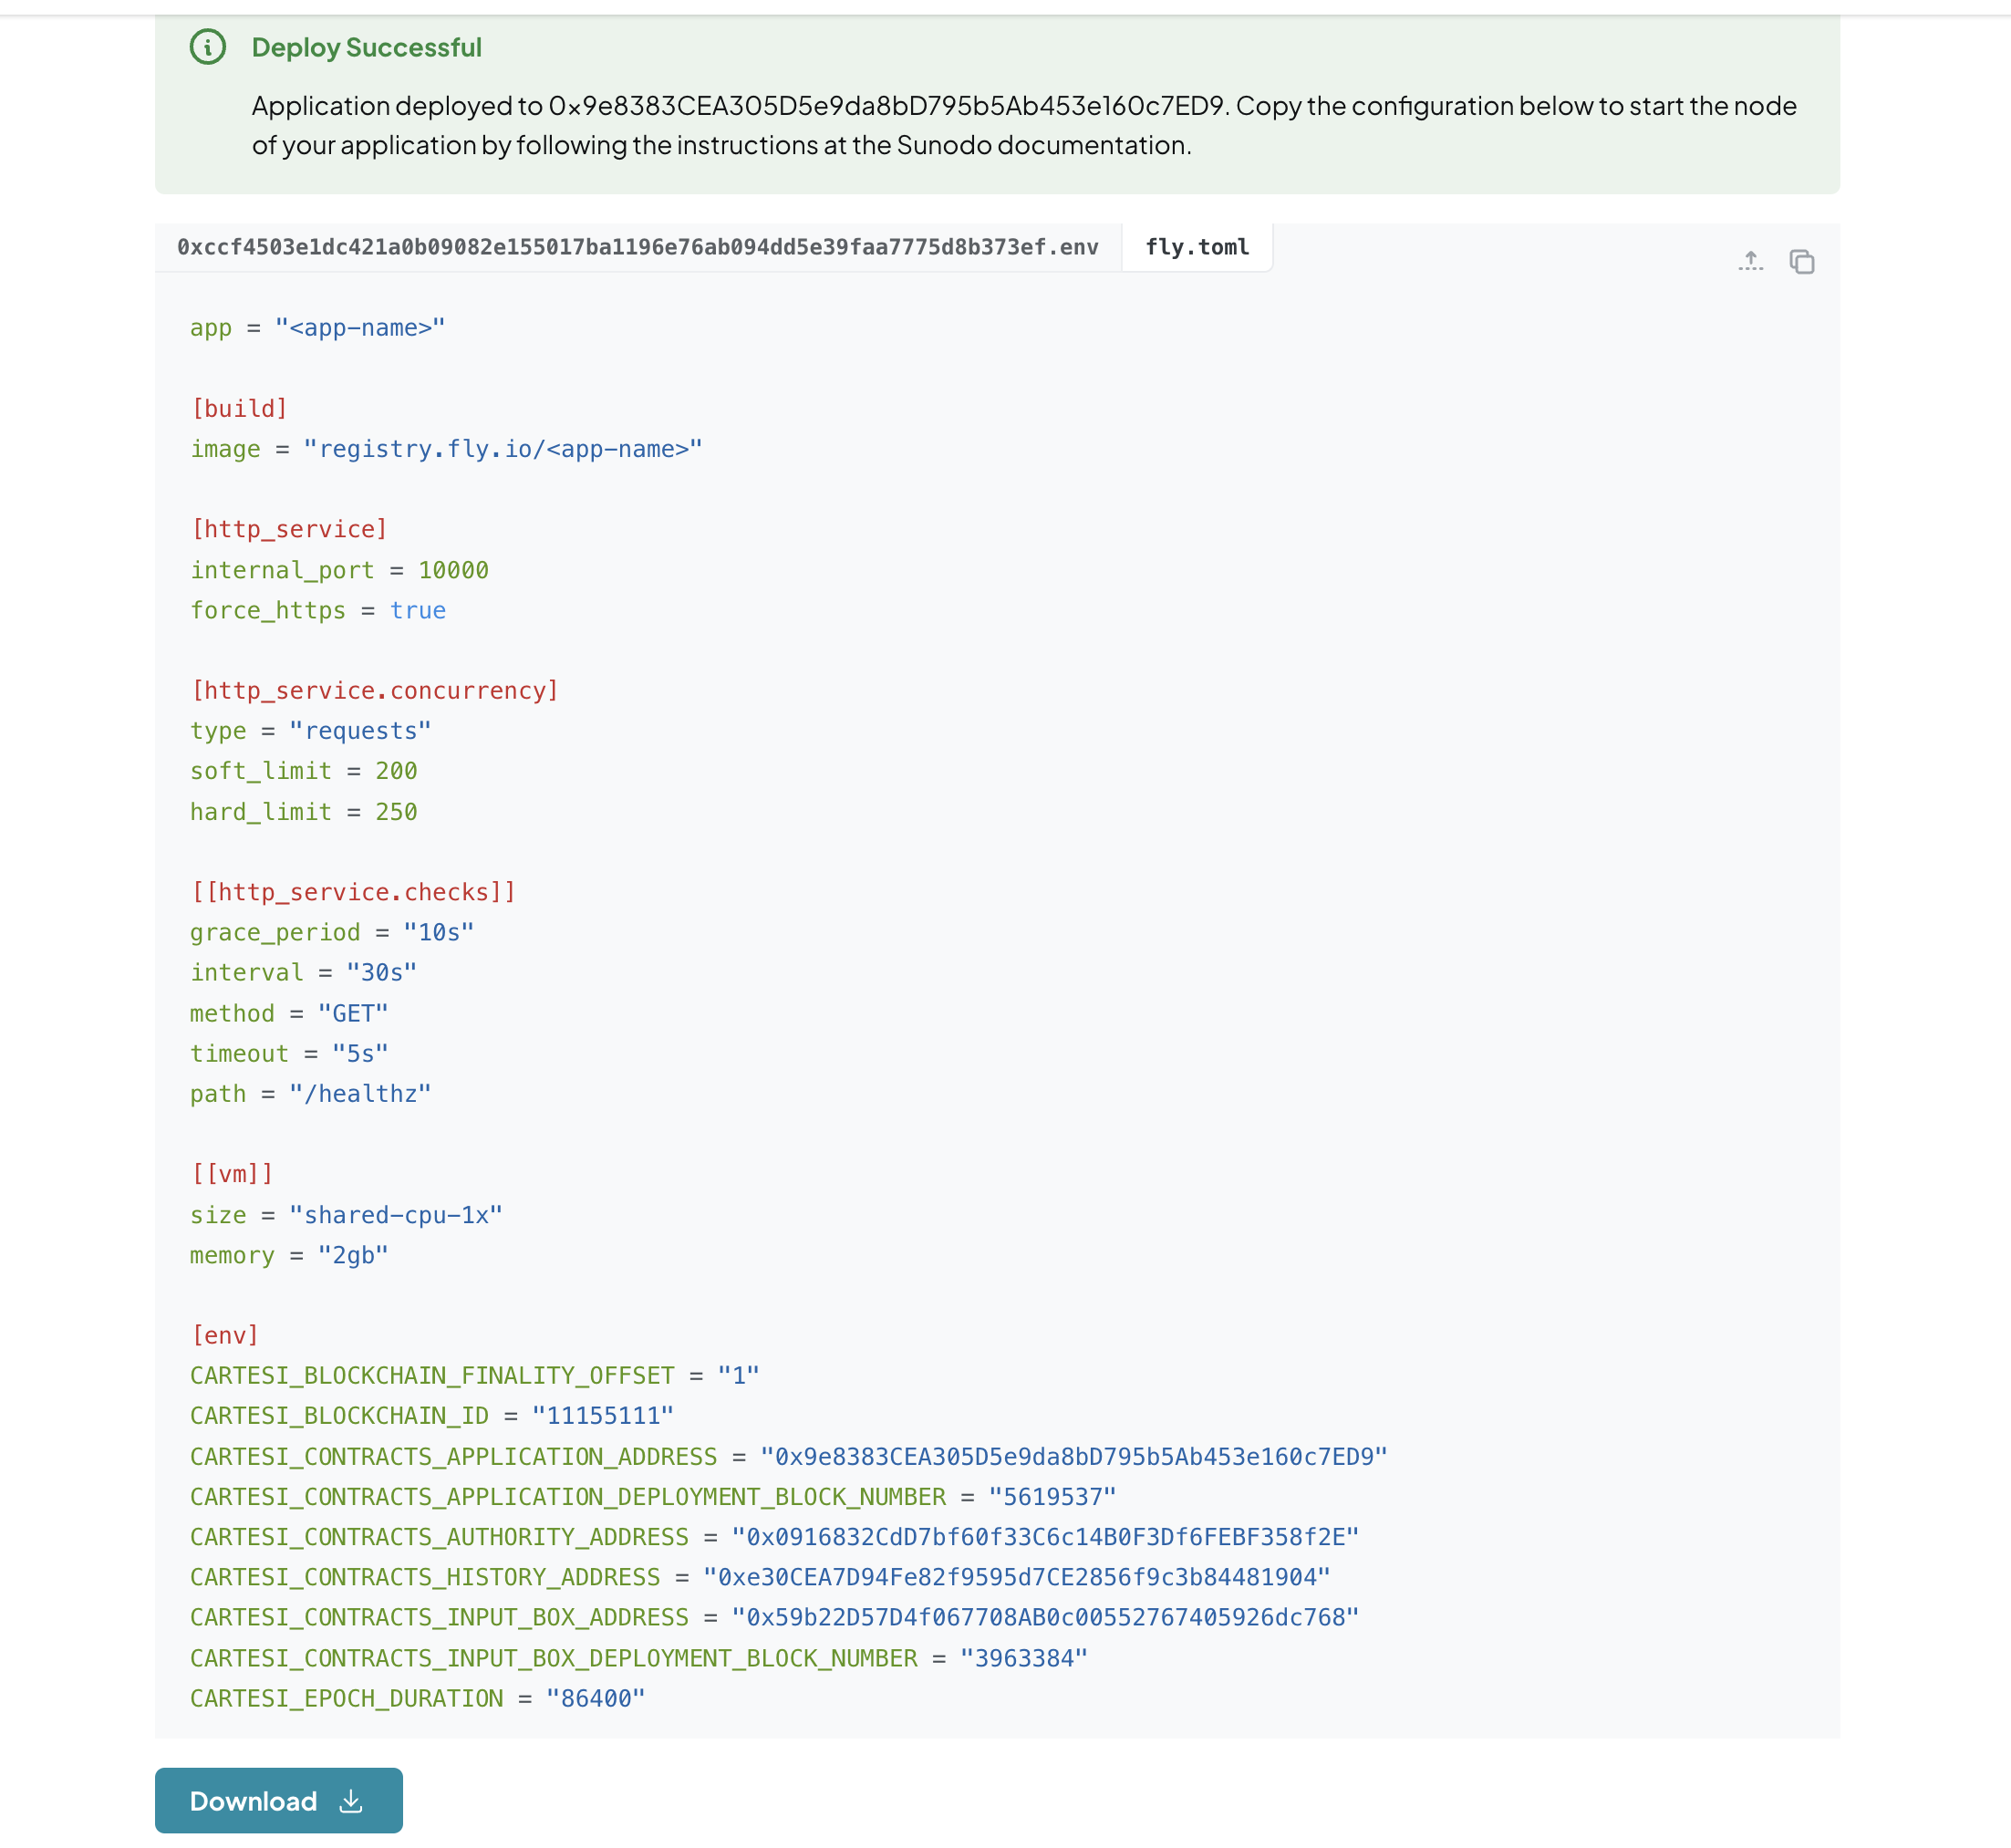The width and height of the screenshot is (2011, 1848).
Task: Click the CARTESI_EPOCH_DURATION value 86400
Action: (594, 1697)
